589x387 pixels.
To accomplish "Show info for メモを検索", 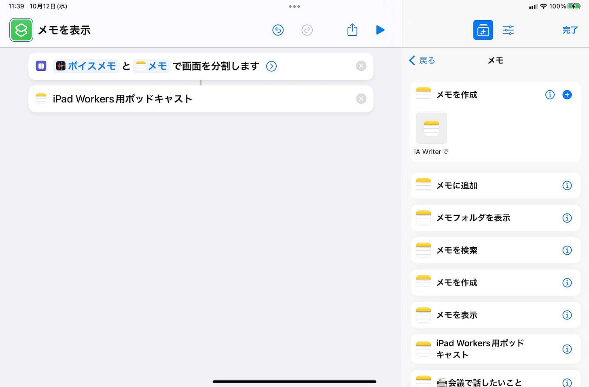I will [x=567, y=250].
